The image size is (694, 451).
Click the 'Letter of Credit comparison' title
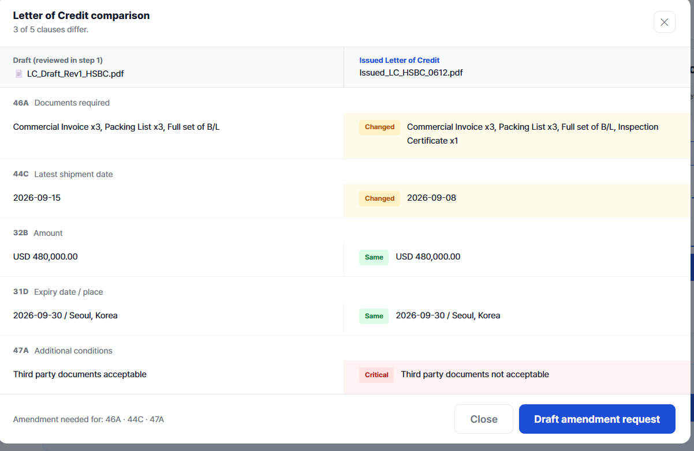pyautogui.click(x=81, y=16)
